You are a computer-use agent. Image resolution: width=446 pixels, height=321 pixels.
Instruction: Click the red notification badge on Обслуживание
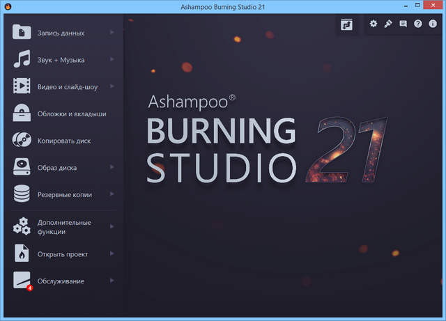pos(29,287)
